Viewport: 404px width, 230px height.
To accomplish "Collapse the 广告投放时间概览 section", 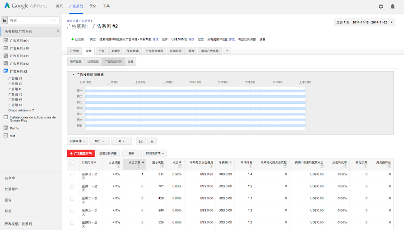I will (x=73, y=74).
